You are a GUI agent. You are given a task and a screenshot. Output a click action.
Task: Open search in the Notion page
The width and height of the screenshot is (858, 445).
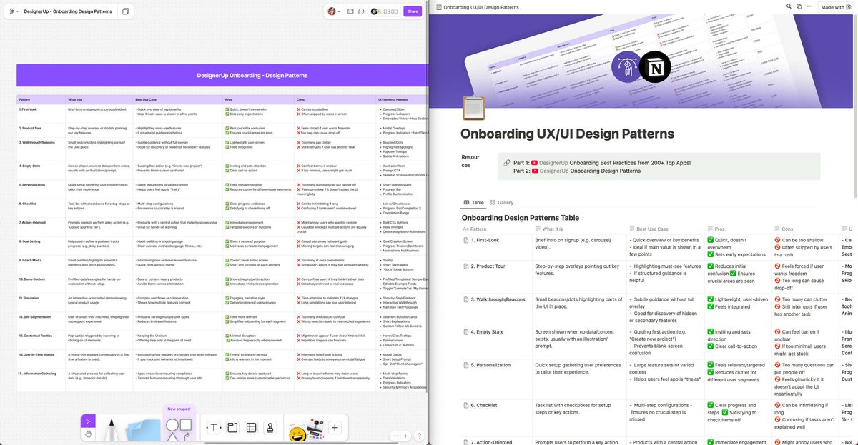click(x=790, y=6)
